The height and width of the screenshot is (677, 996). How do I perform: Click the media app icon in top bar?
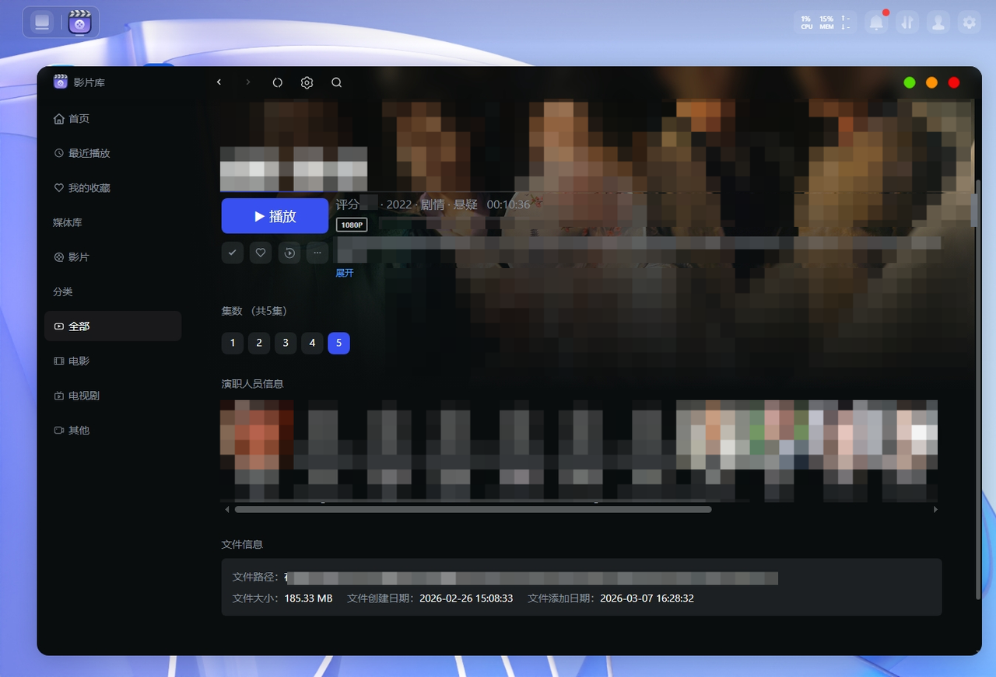[x=80, y=23]
